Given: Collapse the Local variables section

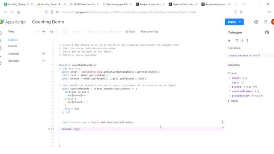Looking at the screenshot, I should (x=229, y=73).
